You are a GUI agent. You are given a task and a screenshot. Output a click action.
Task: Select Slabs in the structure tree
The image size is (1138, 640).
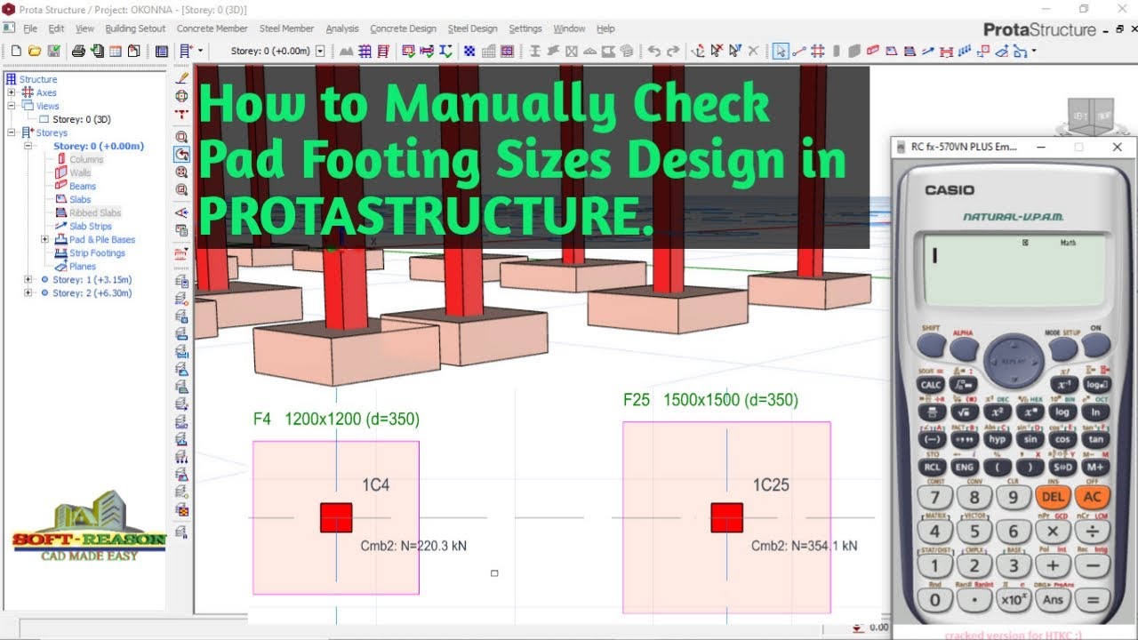pyautogui.click(x=80, y=199)
